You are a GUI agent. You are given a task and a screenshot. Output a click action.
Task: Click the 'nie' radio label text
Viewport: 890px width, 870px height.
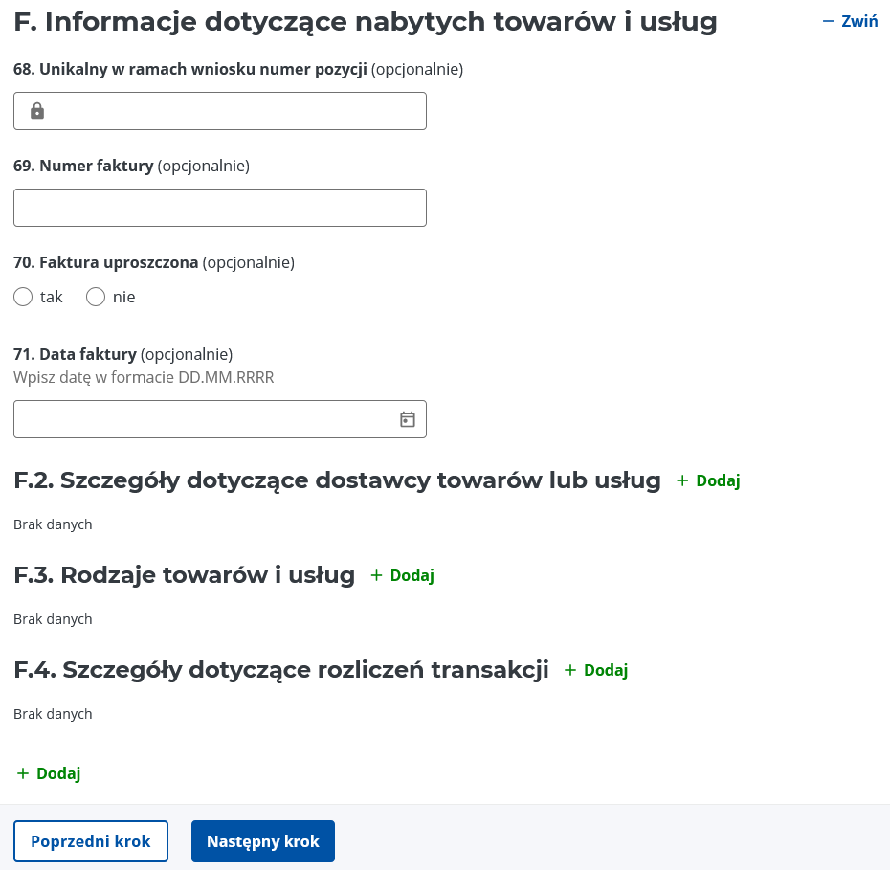(x=123, y=297)
